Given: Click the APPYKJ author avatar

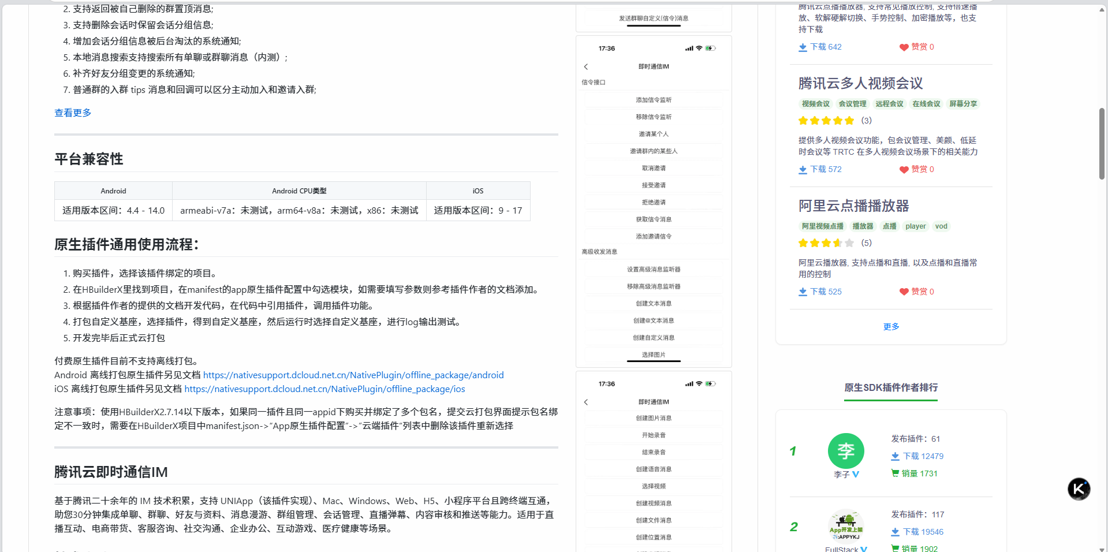Looking at the screenshot, I should point(846,525).
